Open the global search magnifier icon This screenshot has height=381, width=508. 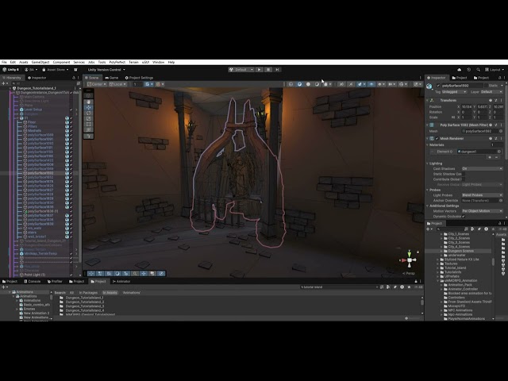[x=478, y=70]
